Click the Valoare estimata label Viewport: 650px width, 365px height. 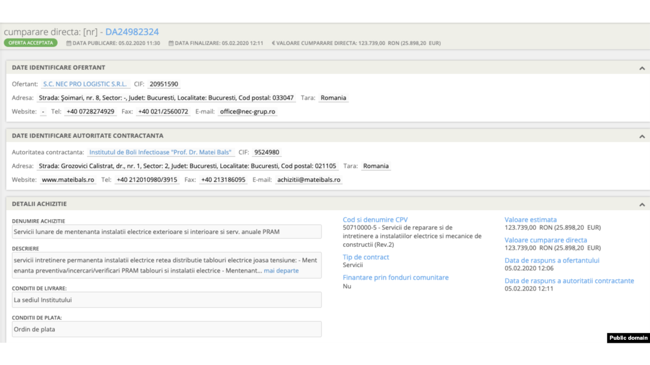tap(531, 220)
